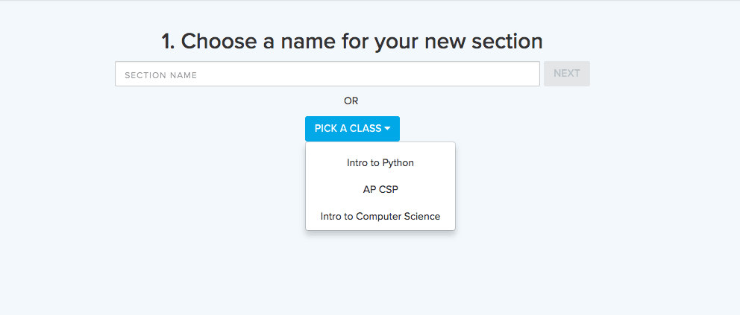Image resolution: width=740 pixels, height=315 pixels.
Task: Click the OR separator label
Action: pyautogui.click(x=351, y=101)
